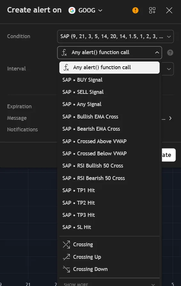The image size is (181, 286).
Task: Select SAP • Bullish EMA Cross option
Action: [109, 117]
